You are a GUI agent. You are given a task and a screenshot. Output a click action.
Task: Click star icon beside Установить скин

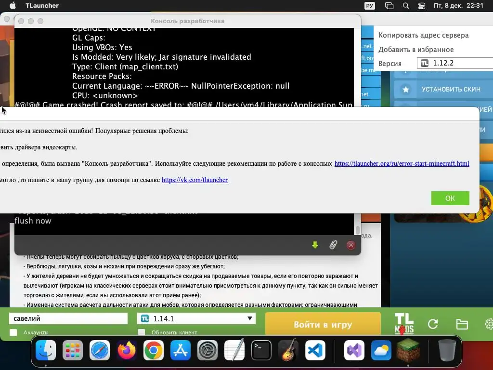(x=405, y=89)
